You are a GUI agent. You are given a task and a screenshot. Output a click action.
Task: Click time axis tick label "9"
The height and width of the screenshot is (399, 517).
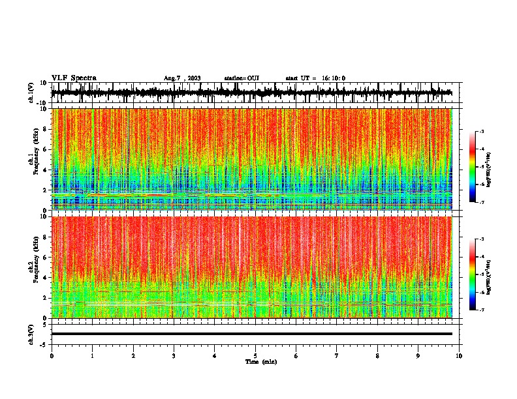click(418, 356)
